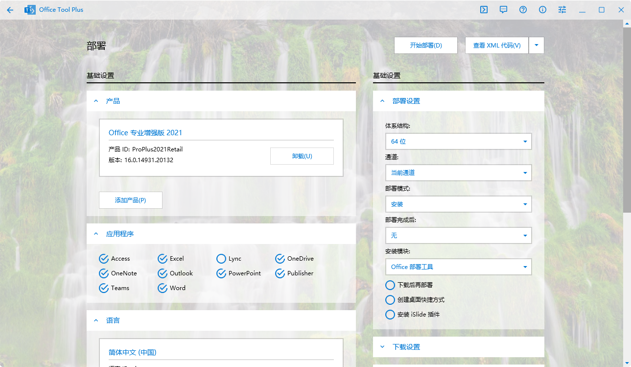This screenshot has height=367, width=631.
Task: Click the scrollbar up arrow
Action: coord(627,24)
